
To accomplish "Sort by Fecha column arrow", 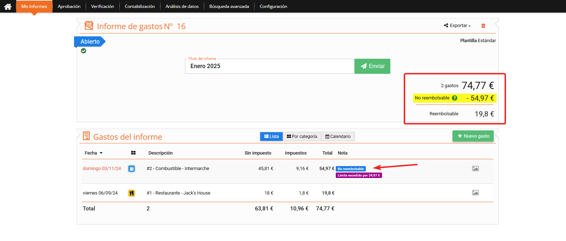I will 101,153.
